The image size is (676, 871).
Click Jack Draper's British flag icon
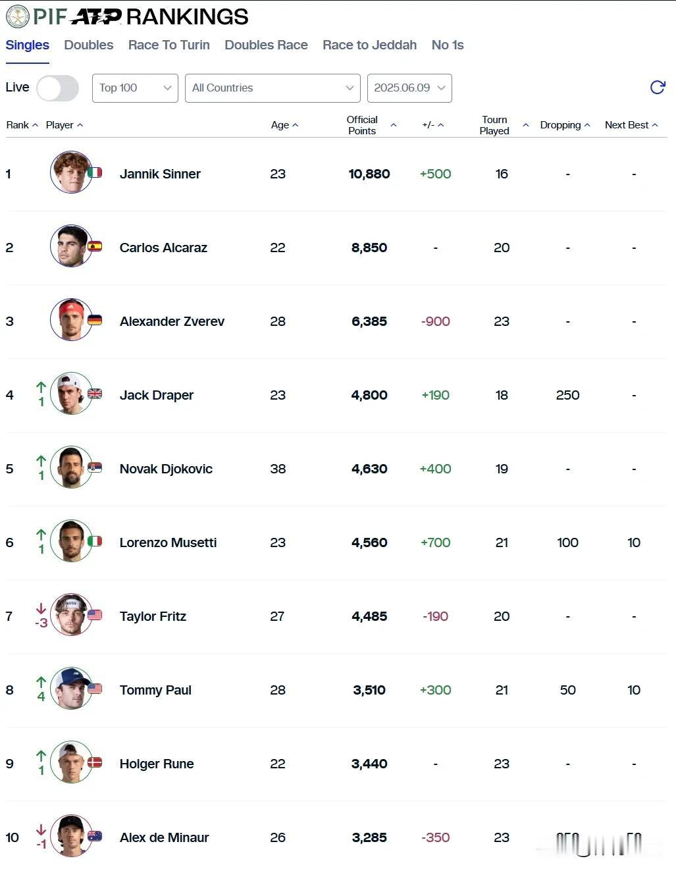(95, 394)
